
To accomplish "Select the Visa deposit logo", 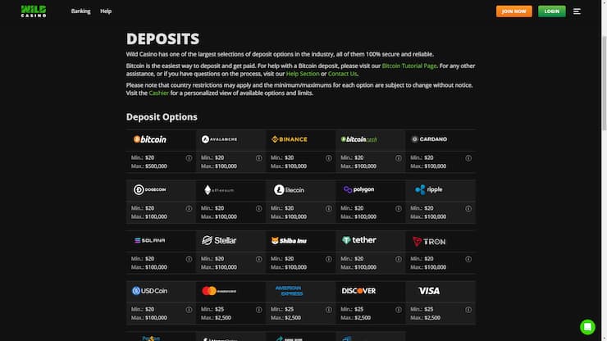I will point(429,291).
